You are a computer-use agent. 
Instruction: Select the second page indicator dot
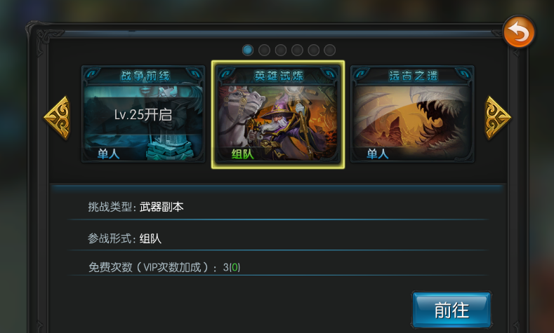click(264, 50)
